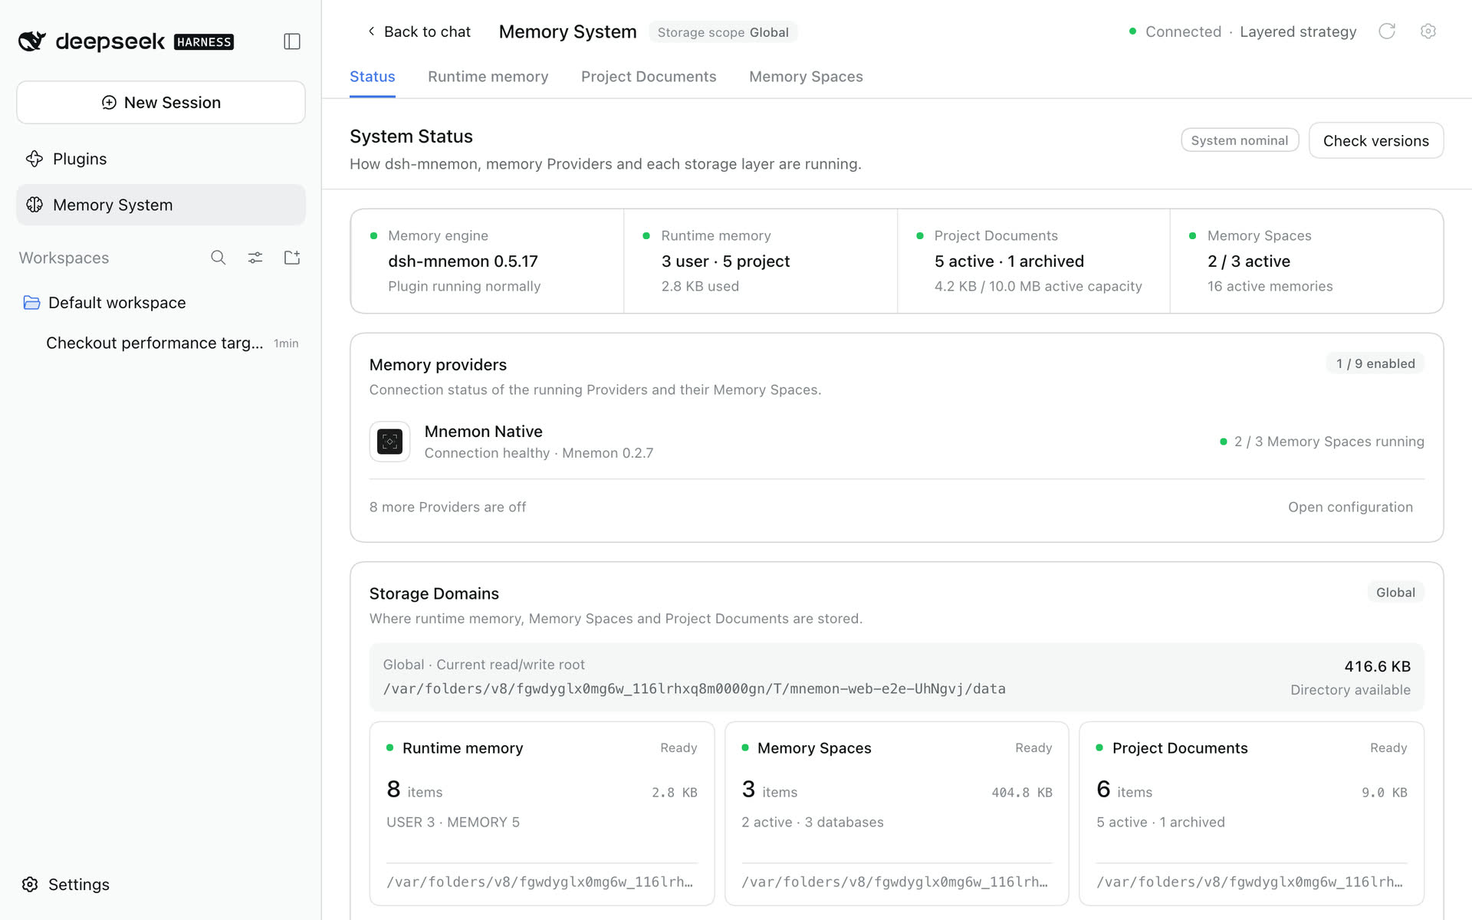1472x920 pixels.
Task: Click the Memory Spaces summary card at top
Action: (x=1306, y=261)
